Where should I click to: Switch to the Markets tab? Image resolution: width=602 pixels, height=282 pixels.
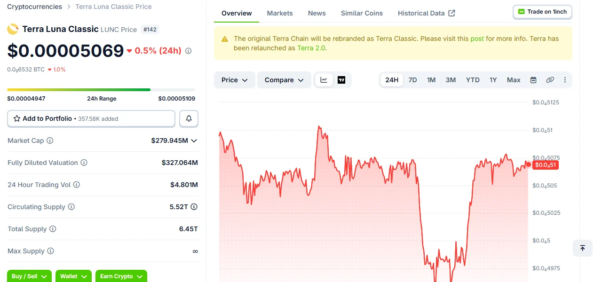[x=280, y=13]
